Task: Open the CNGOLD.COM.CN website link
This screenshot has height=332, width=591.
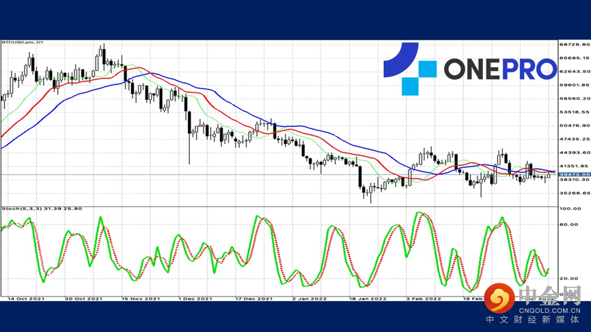Action: coord(549,311)
